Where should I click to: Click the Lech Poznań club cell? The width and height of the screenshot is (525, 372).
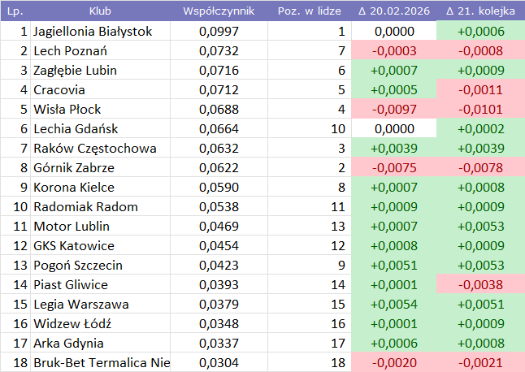pyautogui.click(x=100, y=51)
